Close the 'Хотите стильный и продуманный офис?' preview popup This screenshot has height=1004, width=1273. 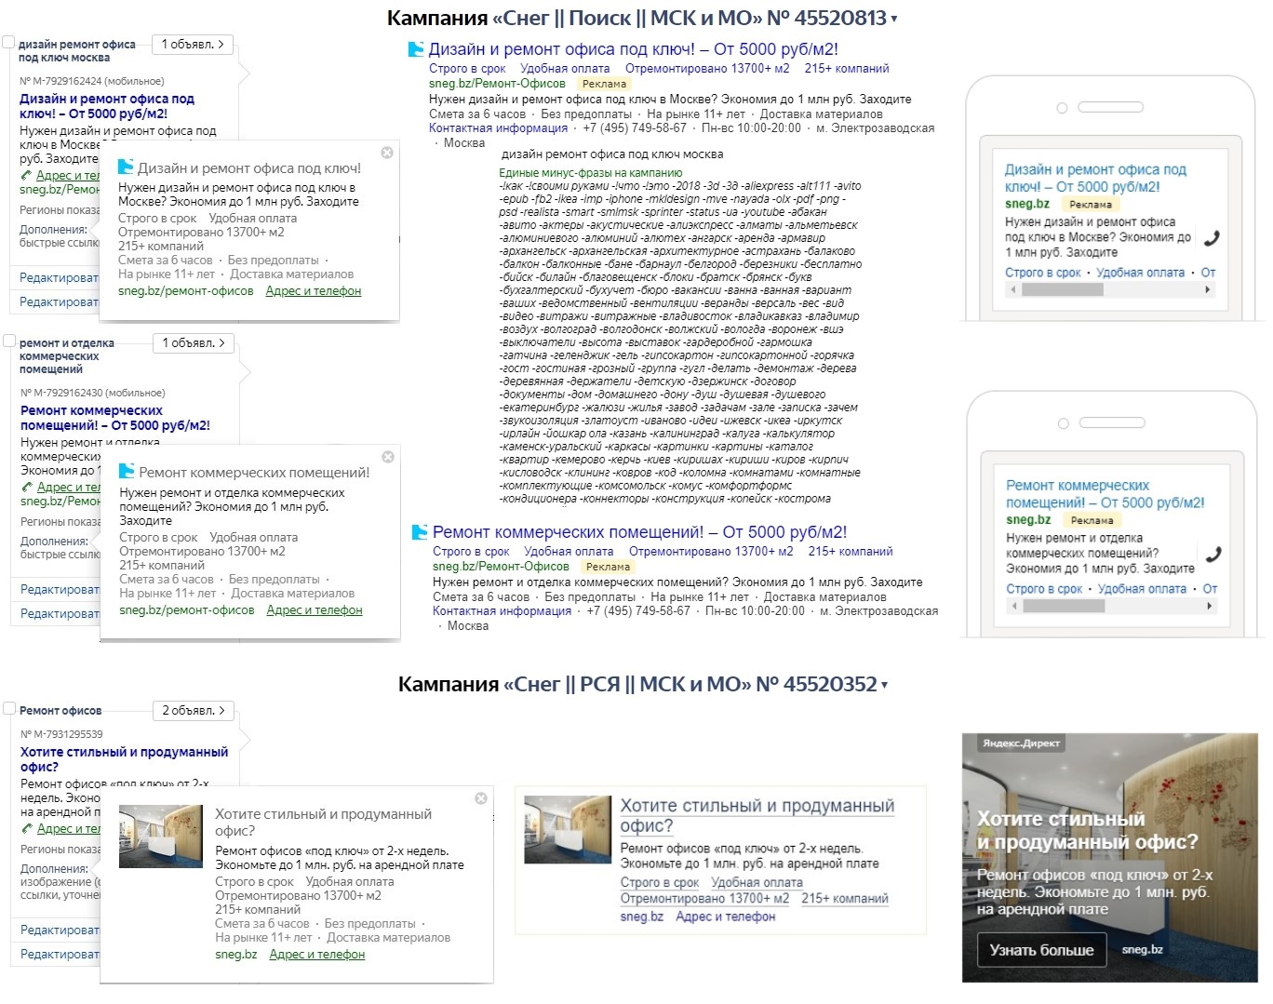point(481,798)
